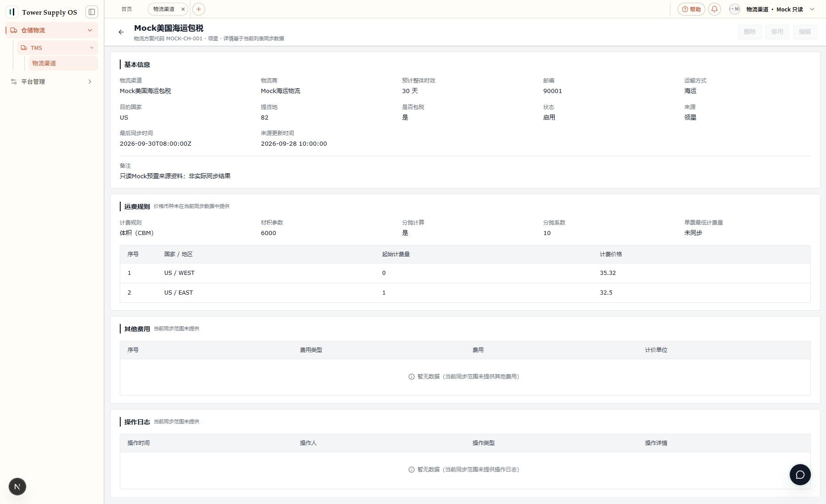Open 物流渠道 in the sidebar
The image size is (826, 504).
63,63
